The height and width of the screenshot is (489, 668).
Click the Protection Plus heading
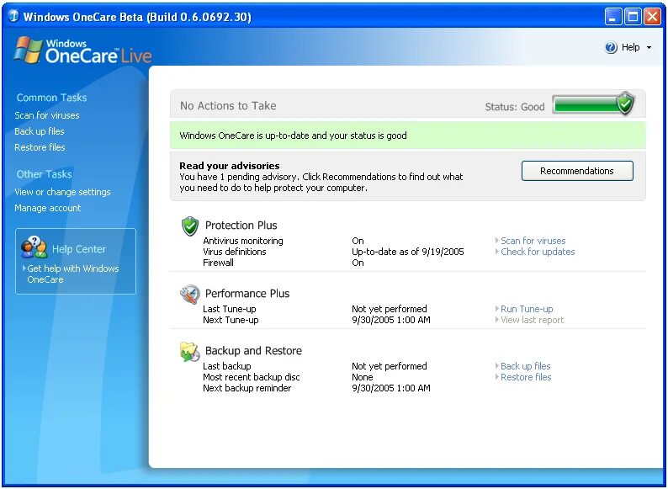[x=241, y=225]
